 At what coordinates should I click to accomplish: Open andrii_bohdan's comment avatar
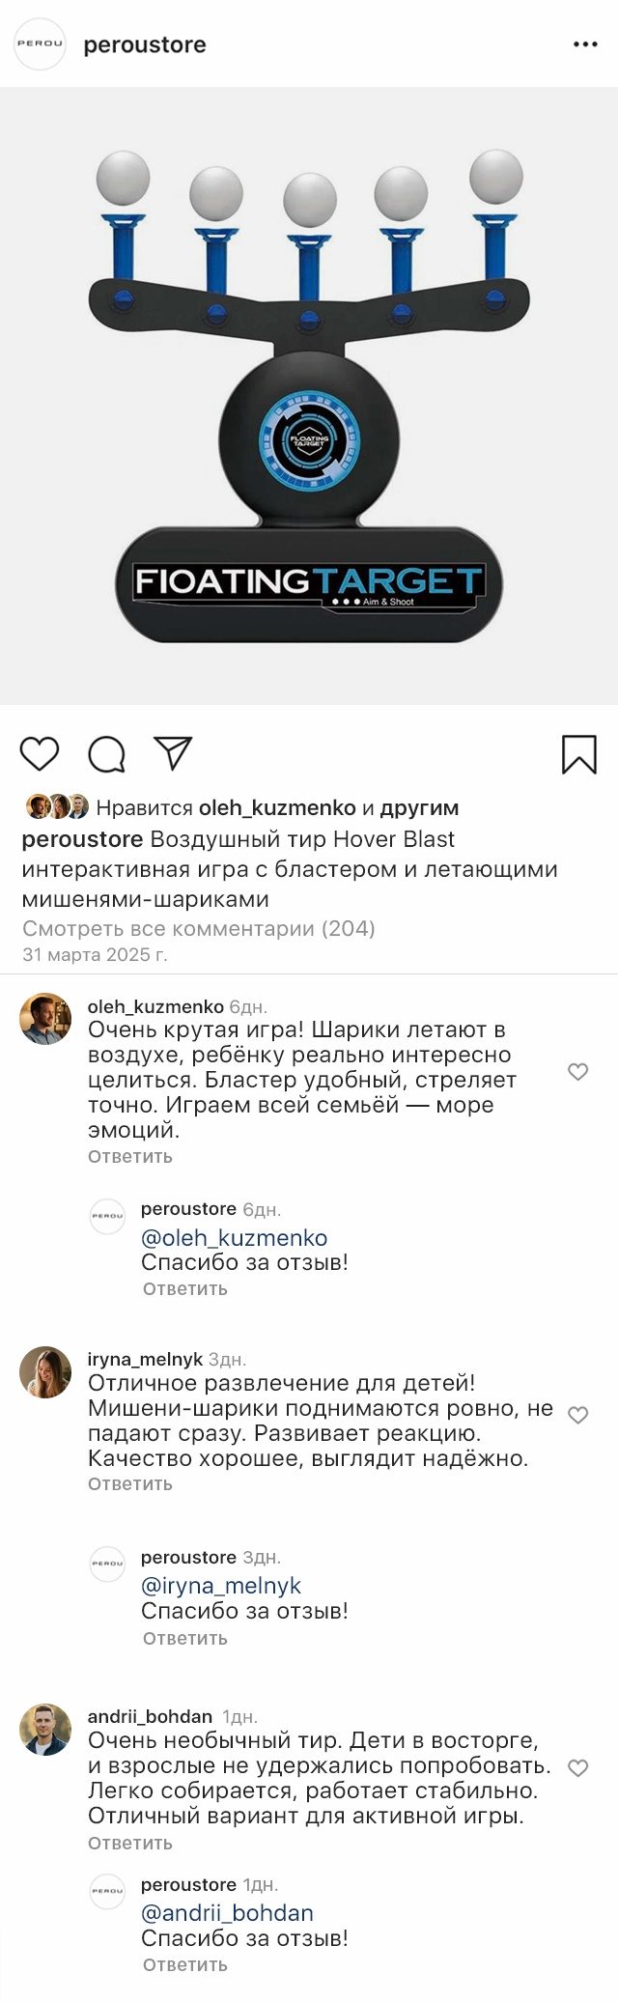tap(45, 1730)
